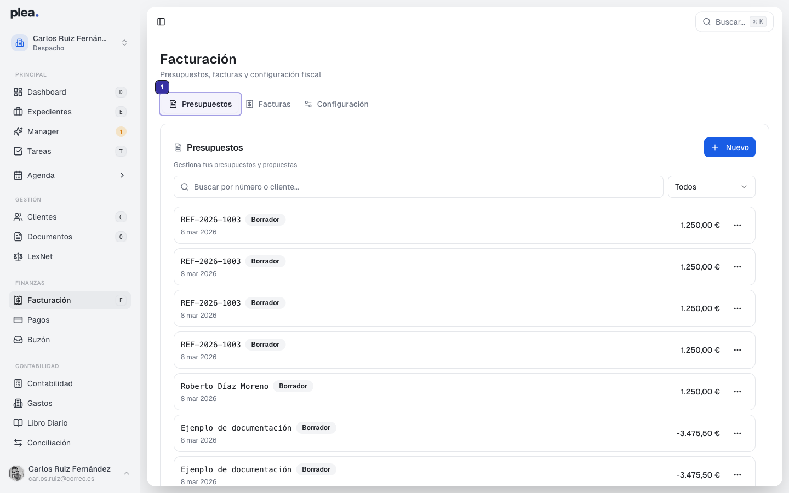The image size is (789, 493).
Task: Open the Despacho workspace switcher
Action: point(70,43)
